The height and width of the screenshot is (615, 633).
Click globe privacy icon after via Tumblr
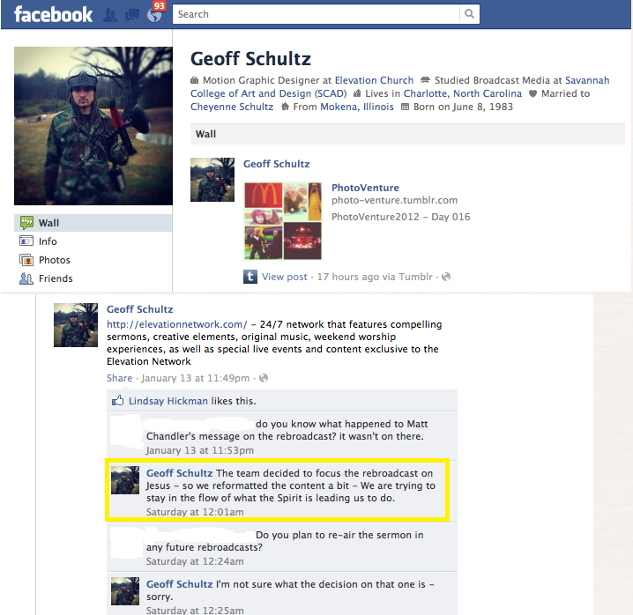point(446,277)
